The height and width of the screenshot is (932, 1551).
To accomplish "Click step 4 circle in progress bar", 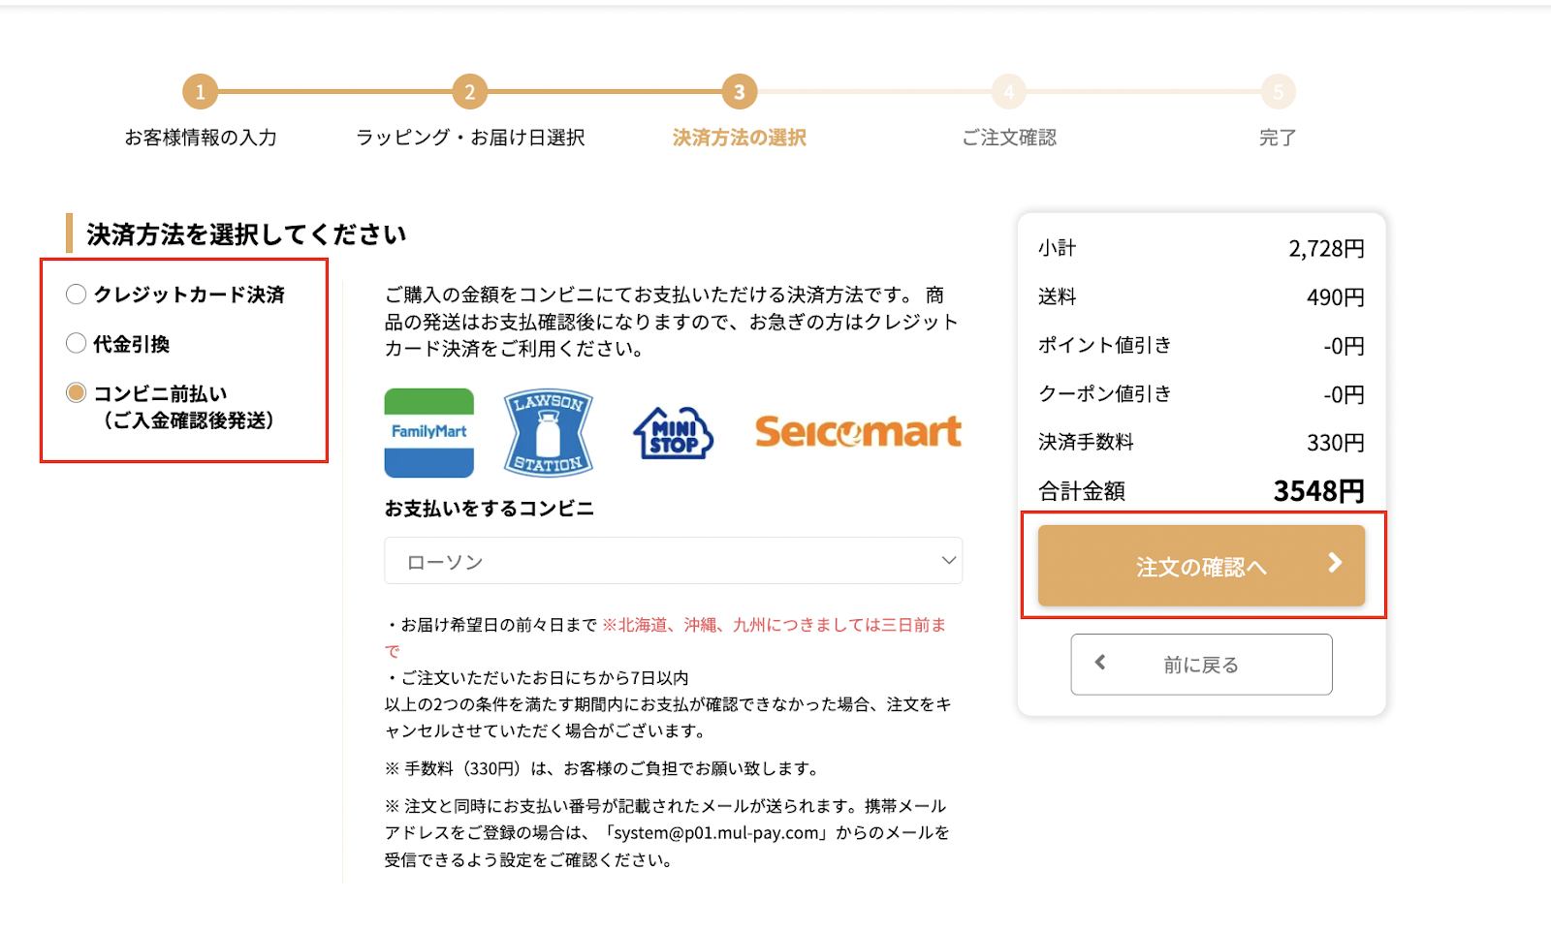I will [1008, 92].
